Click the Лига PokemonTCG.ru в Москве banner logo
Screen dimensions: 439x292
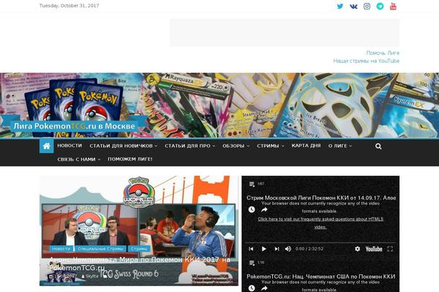pos(74,126)
